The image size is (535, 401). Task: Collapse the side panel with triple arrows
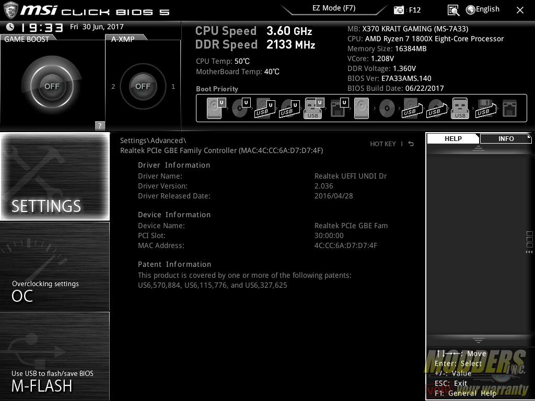(529, 252)
